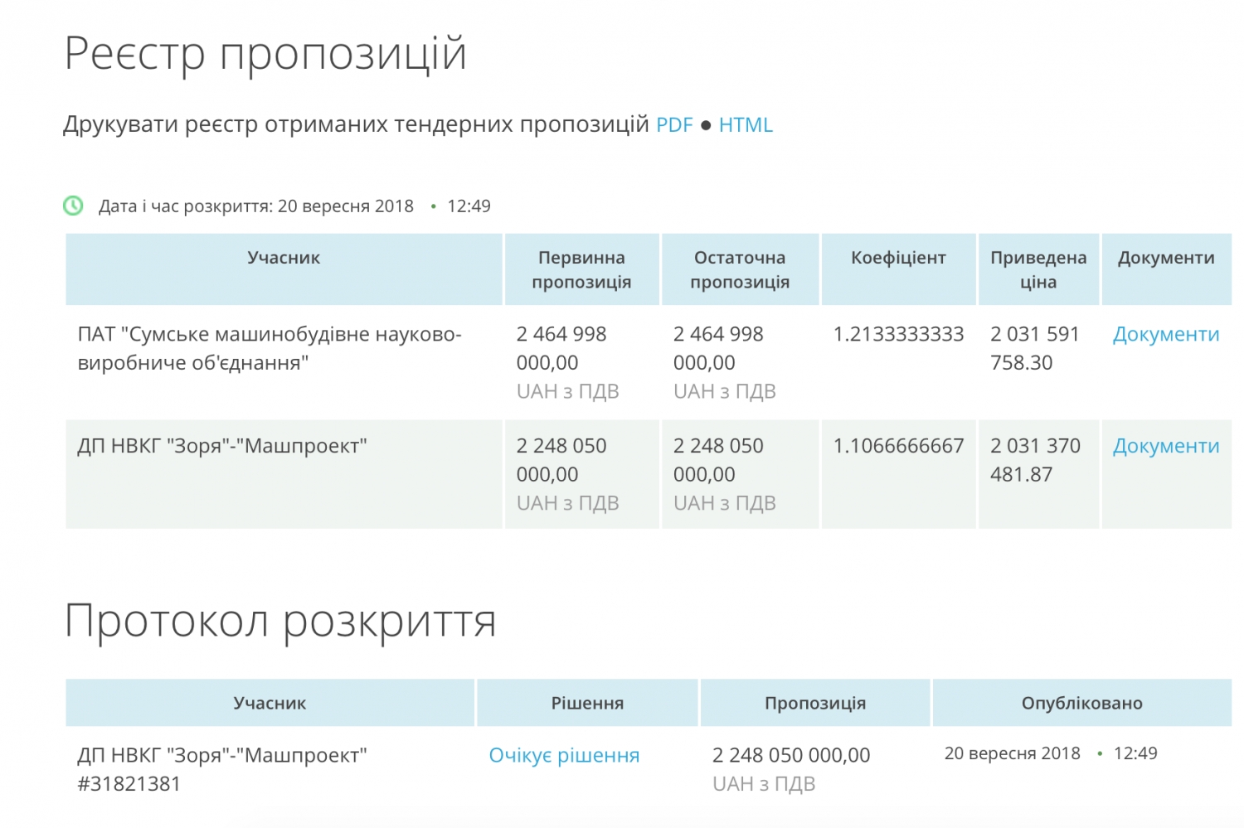Image resolution: width=1244 pixels, height=828 pixels.
Task: Open the HTML version of the register
Action: click(x=745, y=125)
